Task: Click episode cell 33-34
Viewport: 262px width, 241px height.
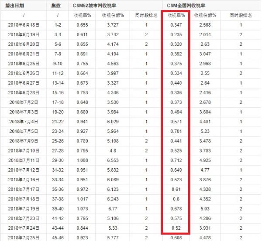Action: tap(58, 180)
